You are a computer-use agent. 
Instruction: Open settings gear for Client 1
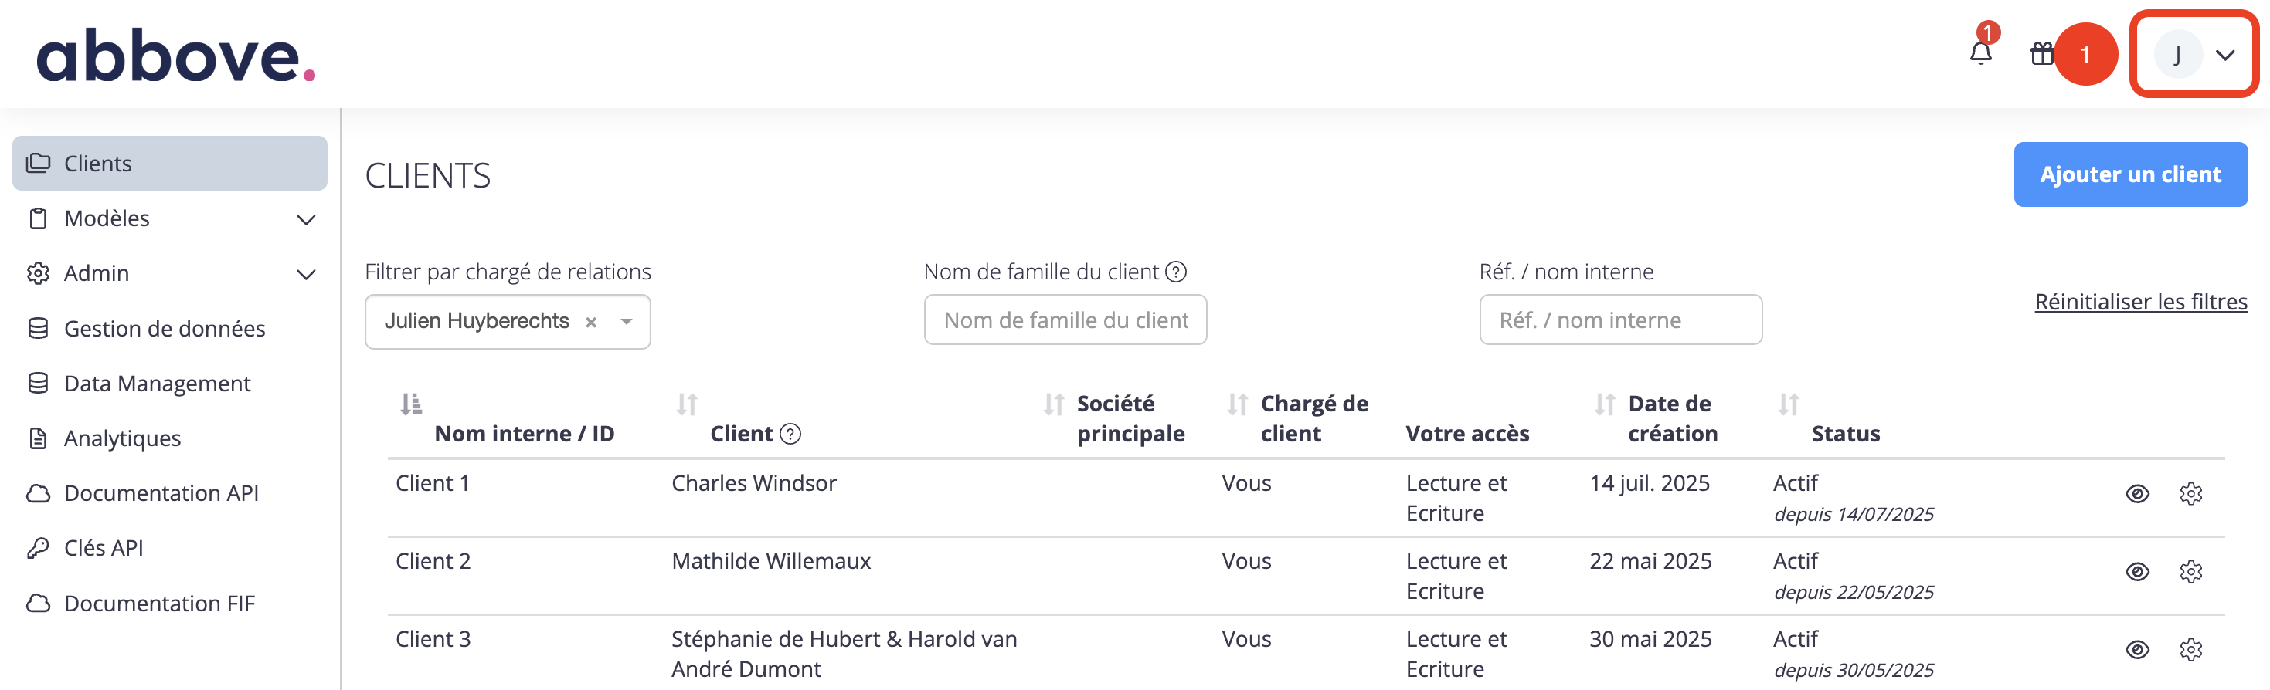[2190, 494]
